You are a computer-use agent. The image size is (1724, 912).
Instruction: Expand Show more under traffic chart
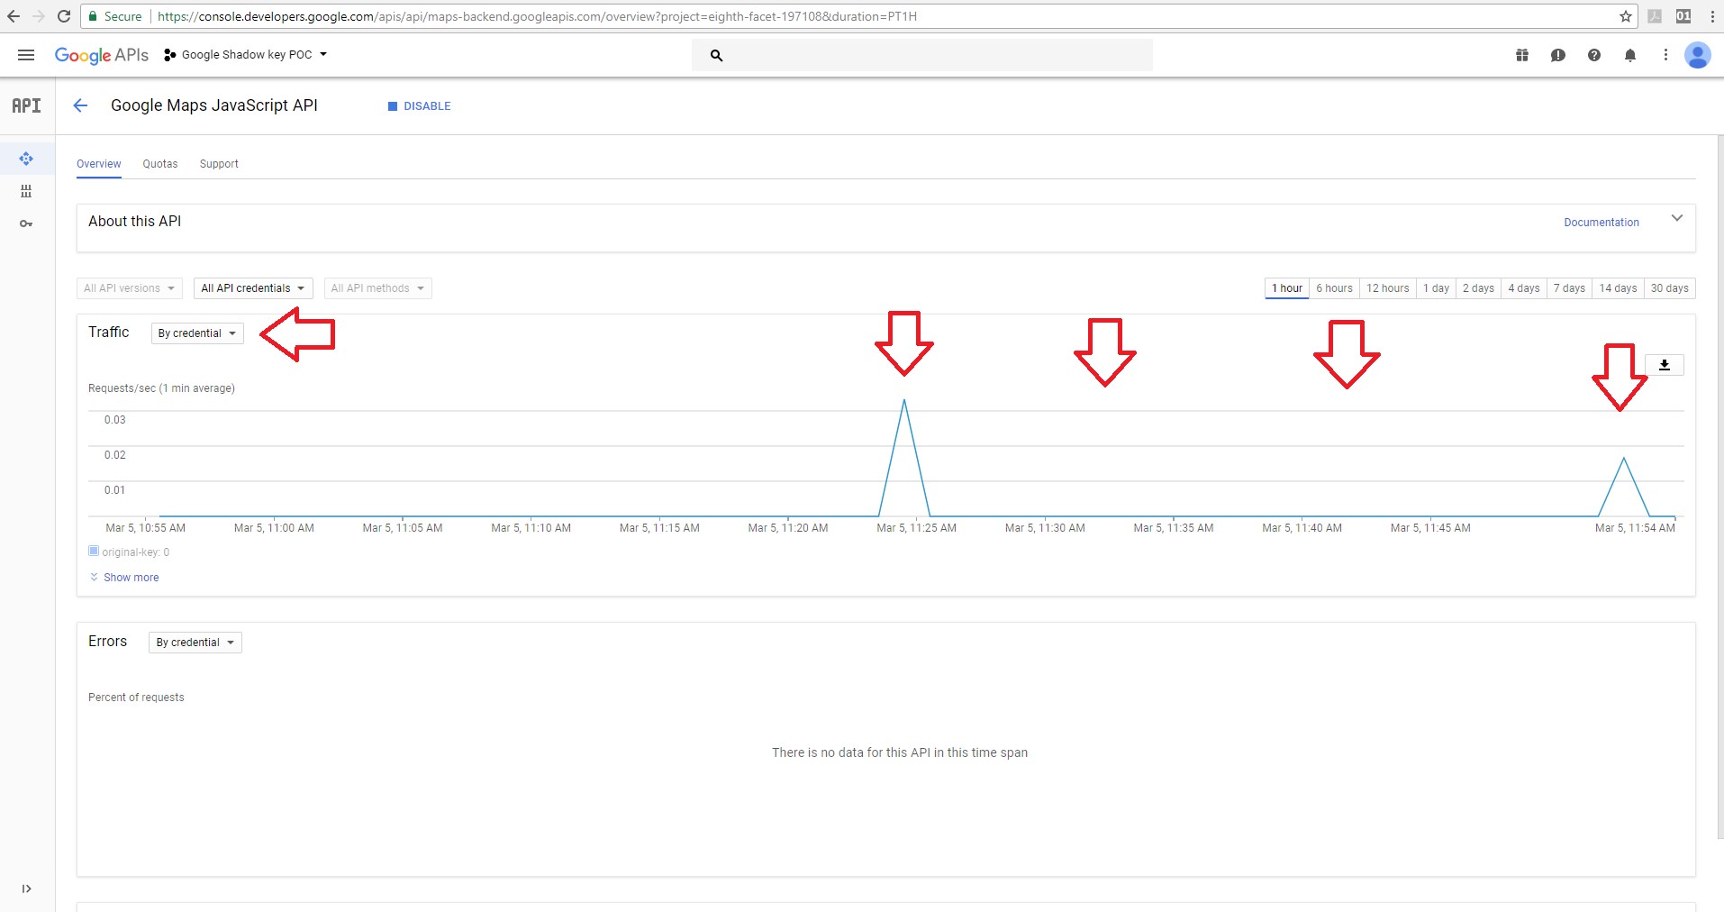[x=124, y=578]
